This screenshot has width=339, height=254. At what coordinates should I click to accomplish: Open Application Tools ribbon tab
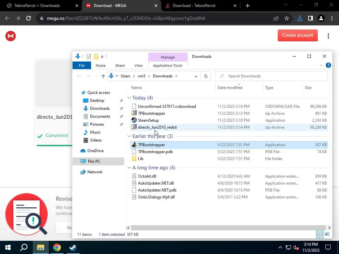coord(168,65)
